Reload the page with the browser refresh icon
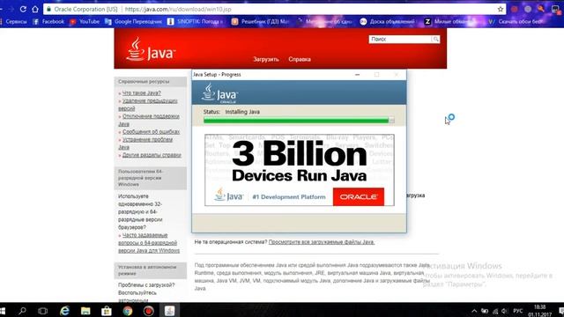Viewport: 564px width, 317px height. click(23, 9)
